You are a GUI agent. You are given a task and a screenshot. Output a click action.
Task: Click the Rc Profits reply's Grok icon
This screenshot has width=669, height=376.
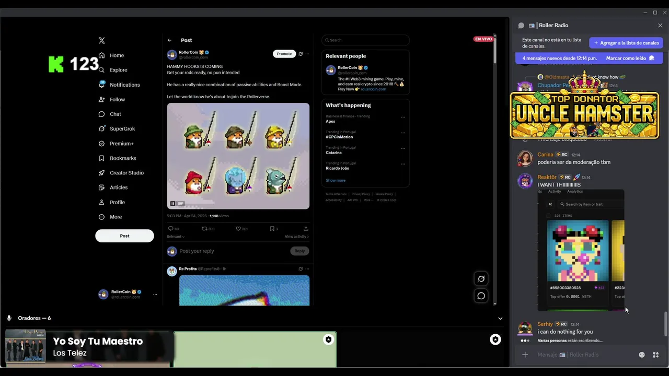(x=301, y=269)
